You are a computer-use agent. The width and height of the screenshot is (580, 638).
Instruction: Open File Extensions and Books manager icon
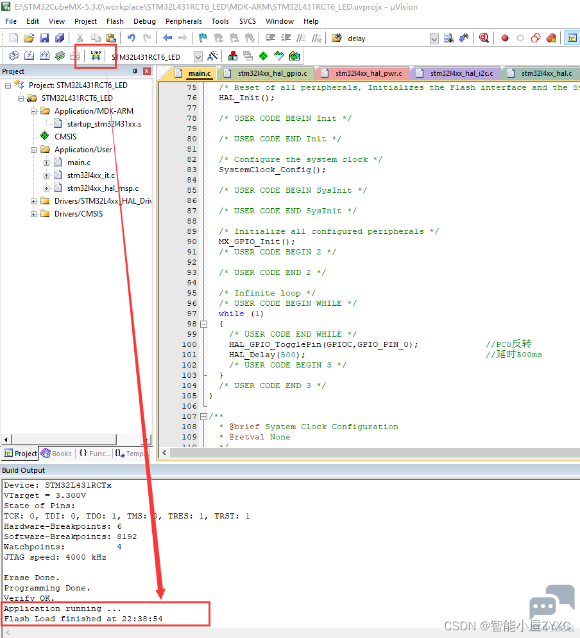click(233, 56)
